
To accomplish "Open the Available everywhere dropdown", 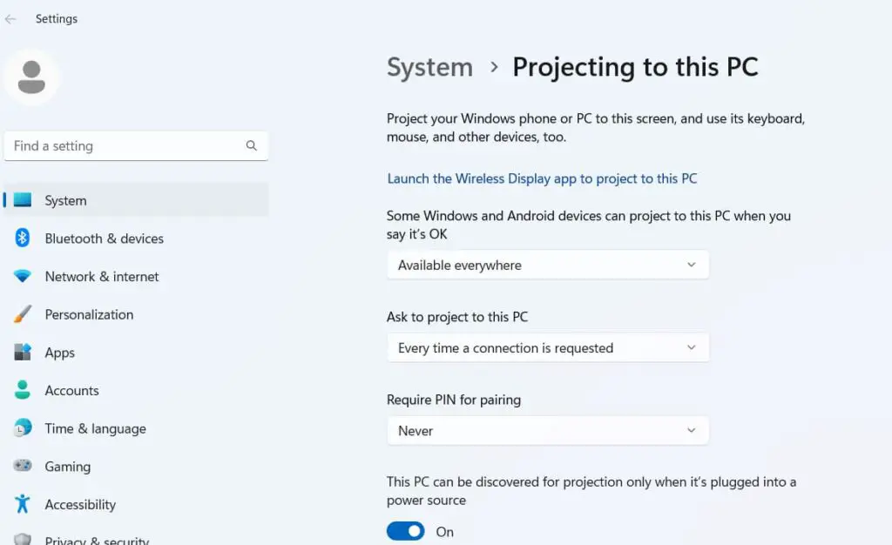I will (x=548, y=265).
